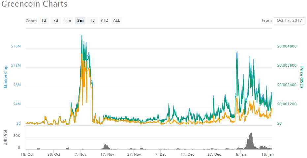Show ALL historical data

(117, 20)
